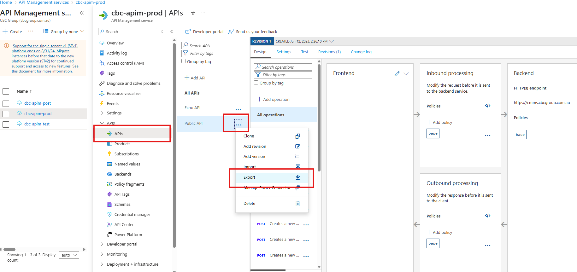Enable Group by tag under Search APIs
Screen dimensions: 577x272
click(184, 61)
